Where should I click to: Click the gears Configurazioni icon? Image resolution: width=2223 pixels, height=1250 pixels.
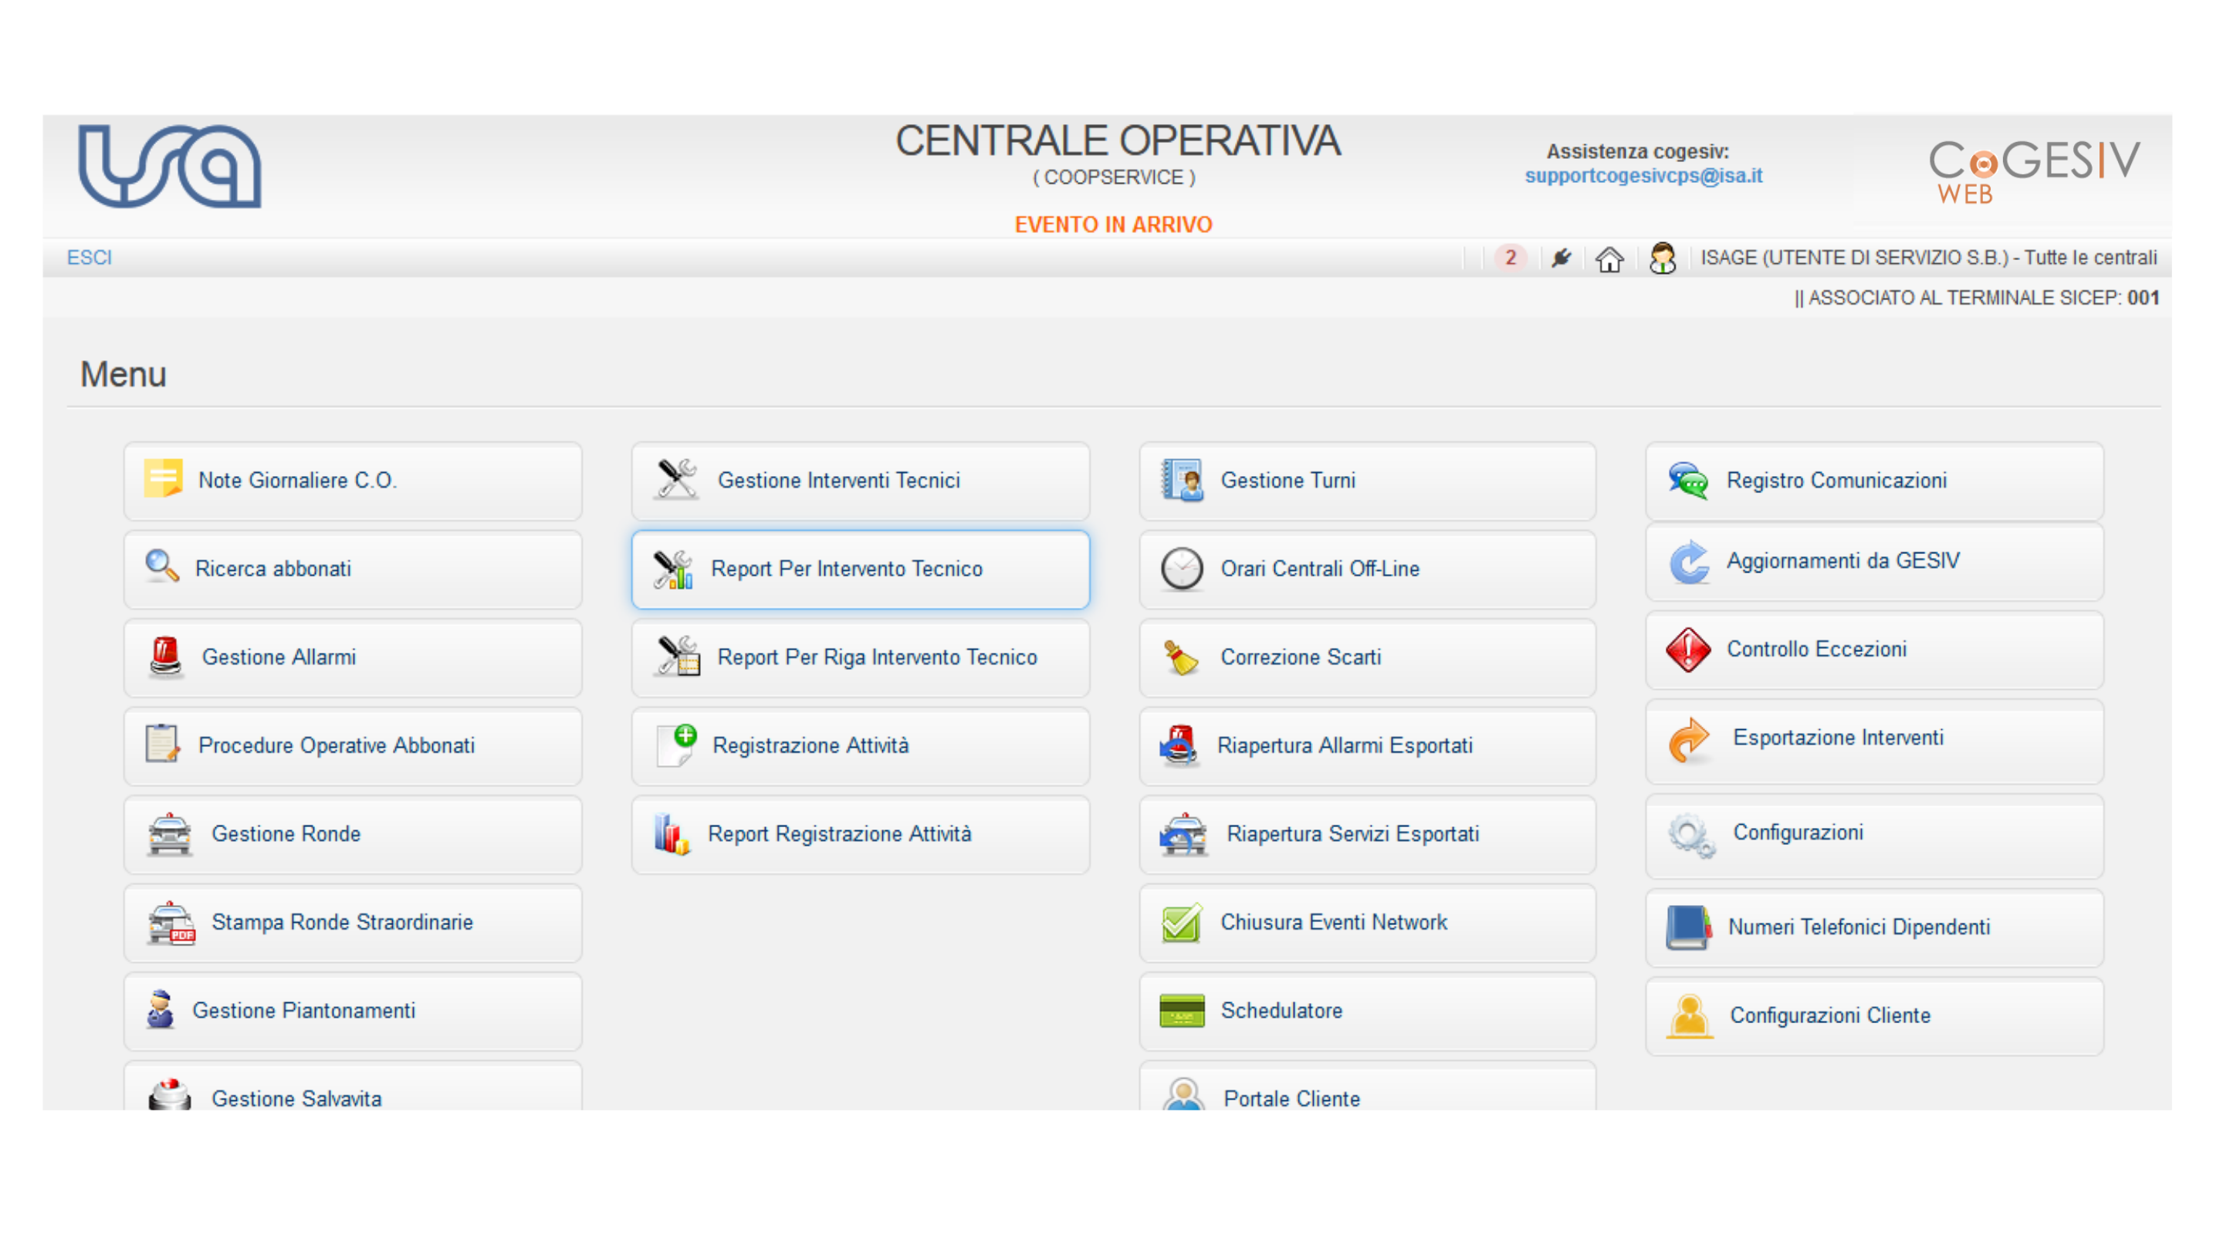pyautogui.click(x=1690, y=835)
